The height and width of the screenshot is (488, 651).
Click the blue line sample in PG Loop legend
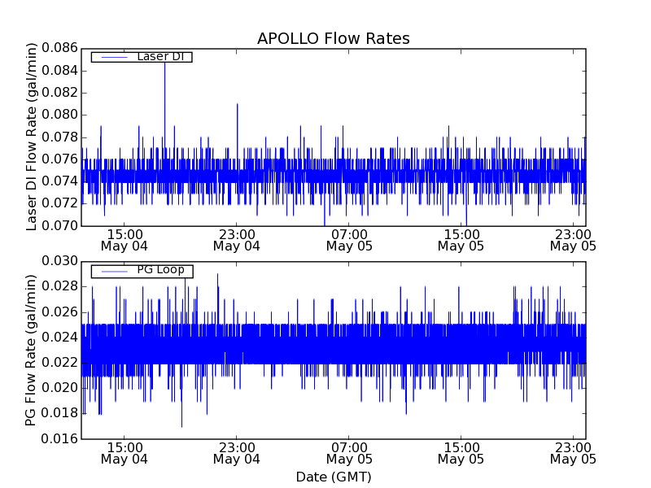click(x=112, y=271)
